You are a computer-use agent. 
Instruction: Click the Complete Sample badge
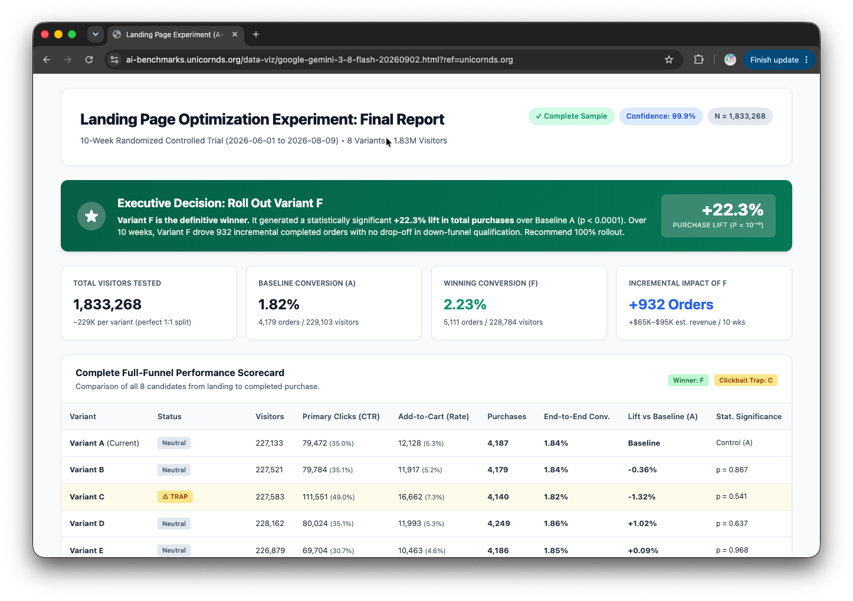[x=571, y=116]
